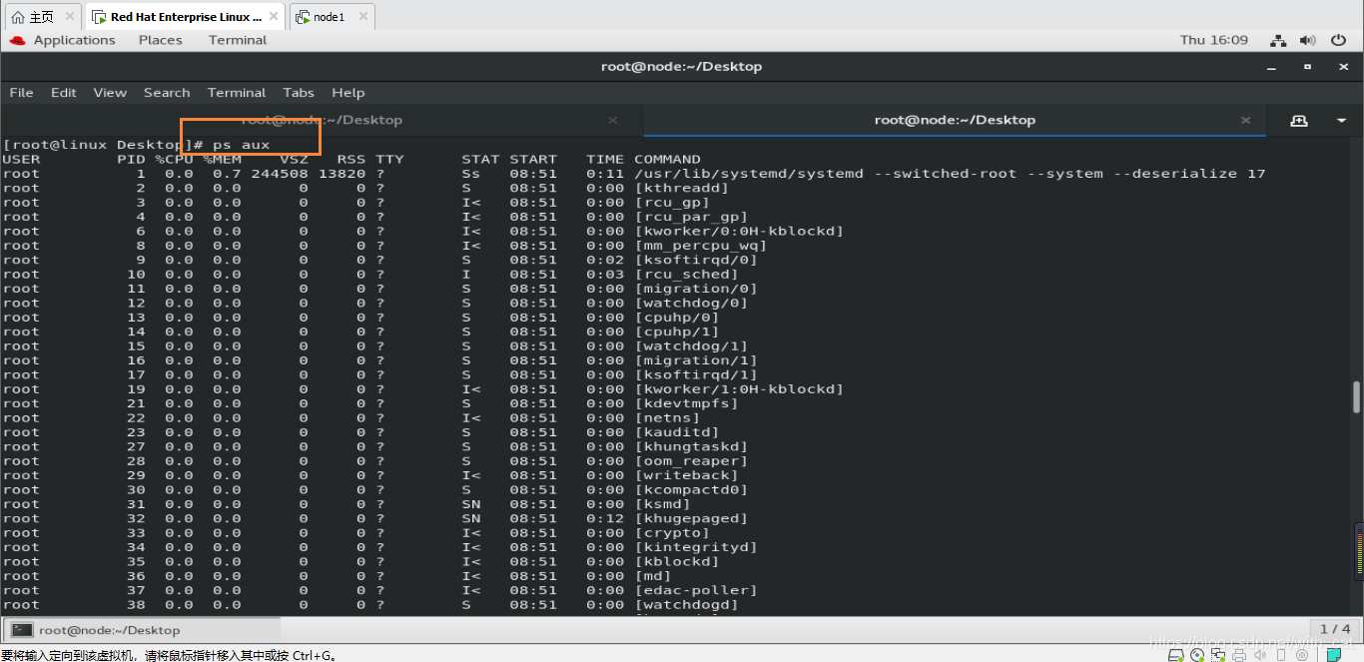The height and width of the screenshot is (662, 1364).
Task: Click the STAT column header
Action: [480, 159]
